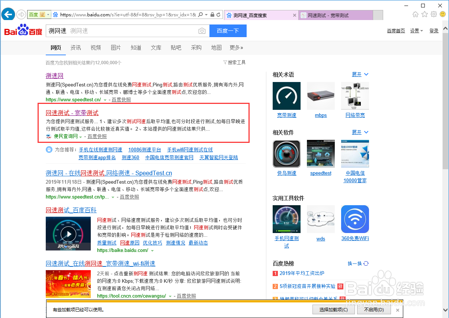Screen dimensions: 449x318
Task: Click the refresh icon in address bar
Action: 218,15
